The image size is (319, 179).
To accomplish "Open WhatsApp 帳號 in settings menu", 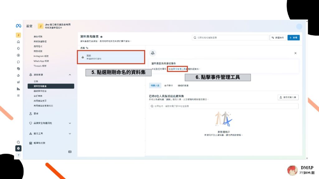I will tap(41, 61).
